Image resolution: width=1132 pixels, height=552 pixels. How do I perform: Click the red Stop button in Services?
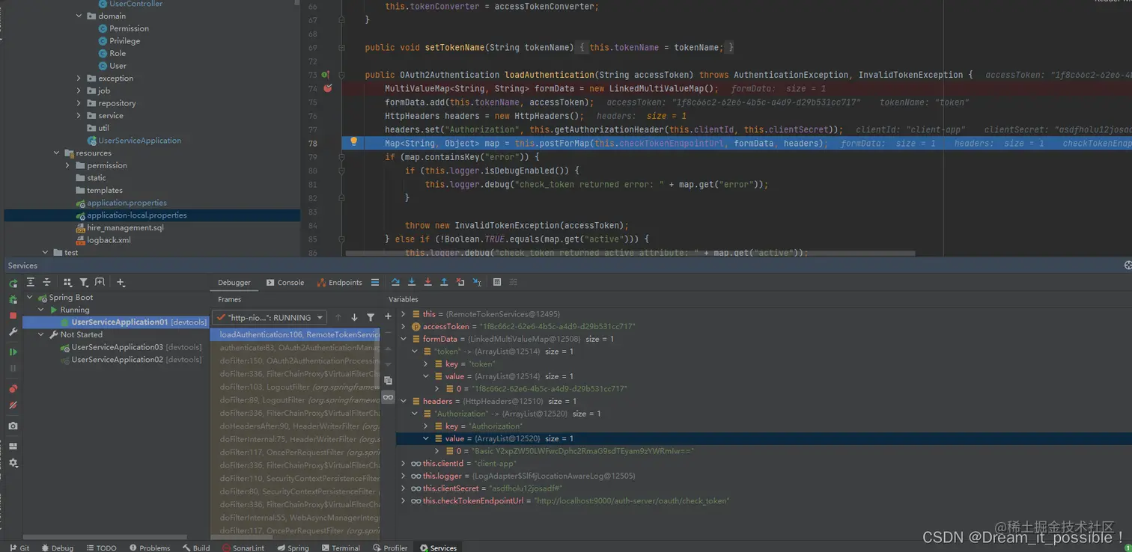(13, 316)
